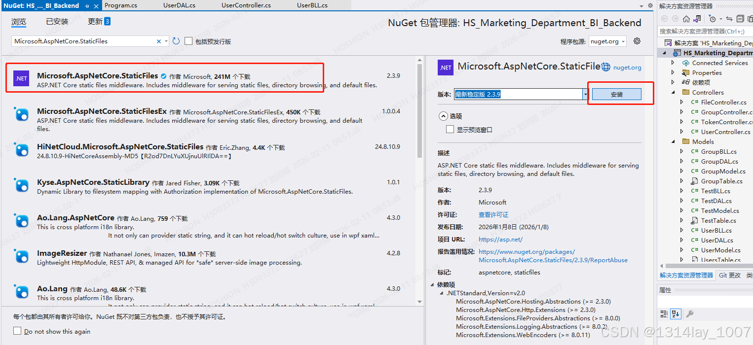Click Collapse All icon in Solution Explorer

740,19
